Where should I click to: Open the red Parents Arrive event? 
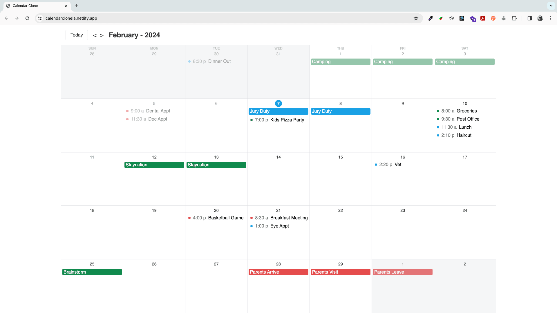(x=278, y=272)
